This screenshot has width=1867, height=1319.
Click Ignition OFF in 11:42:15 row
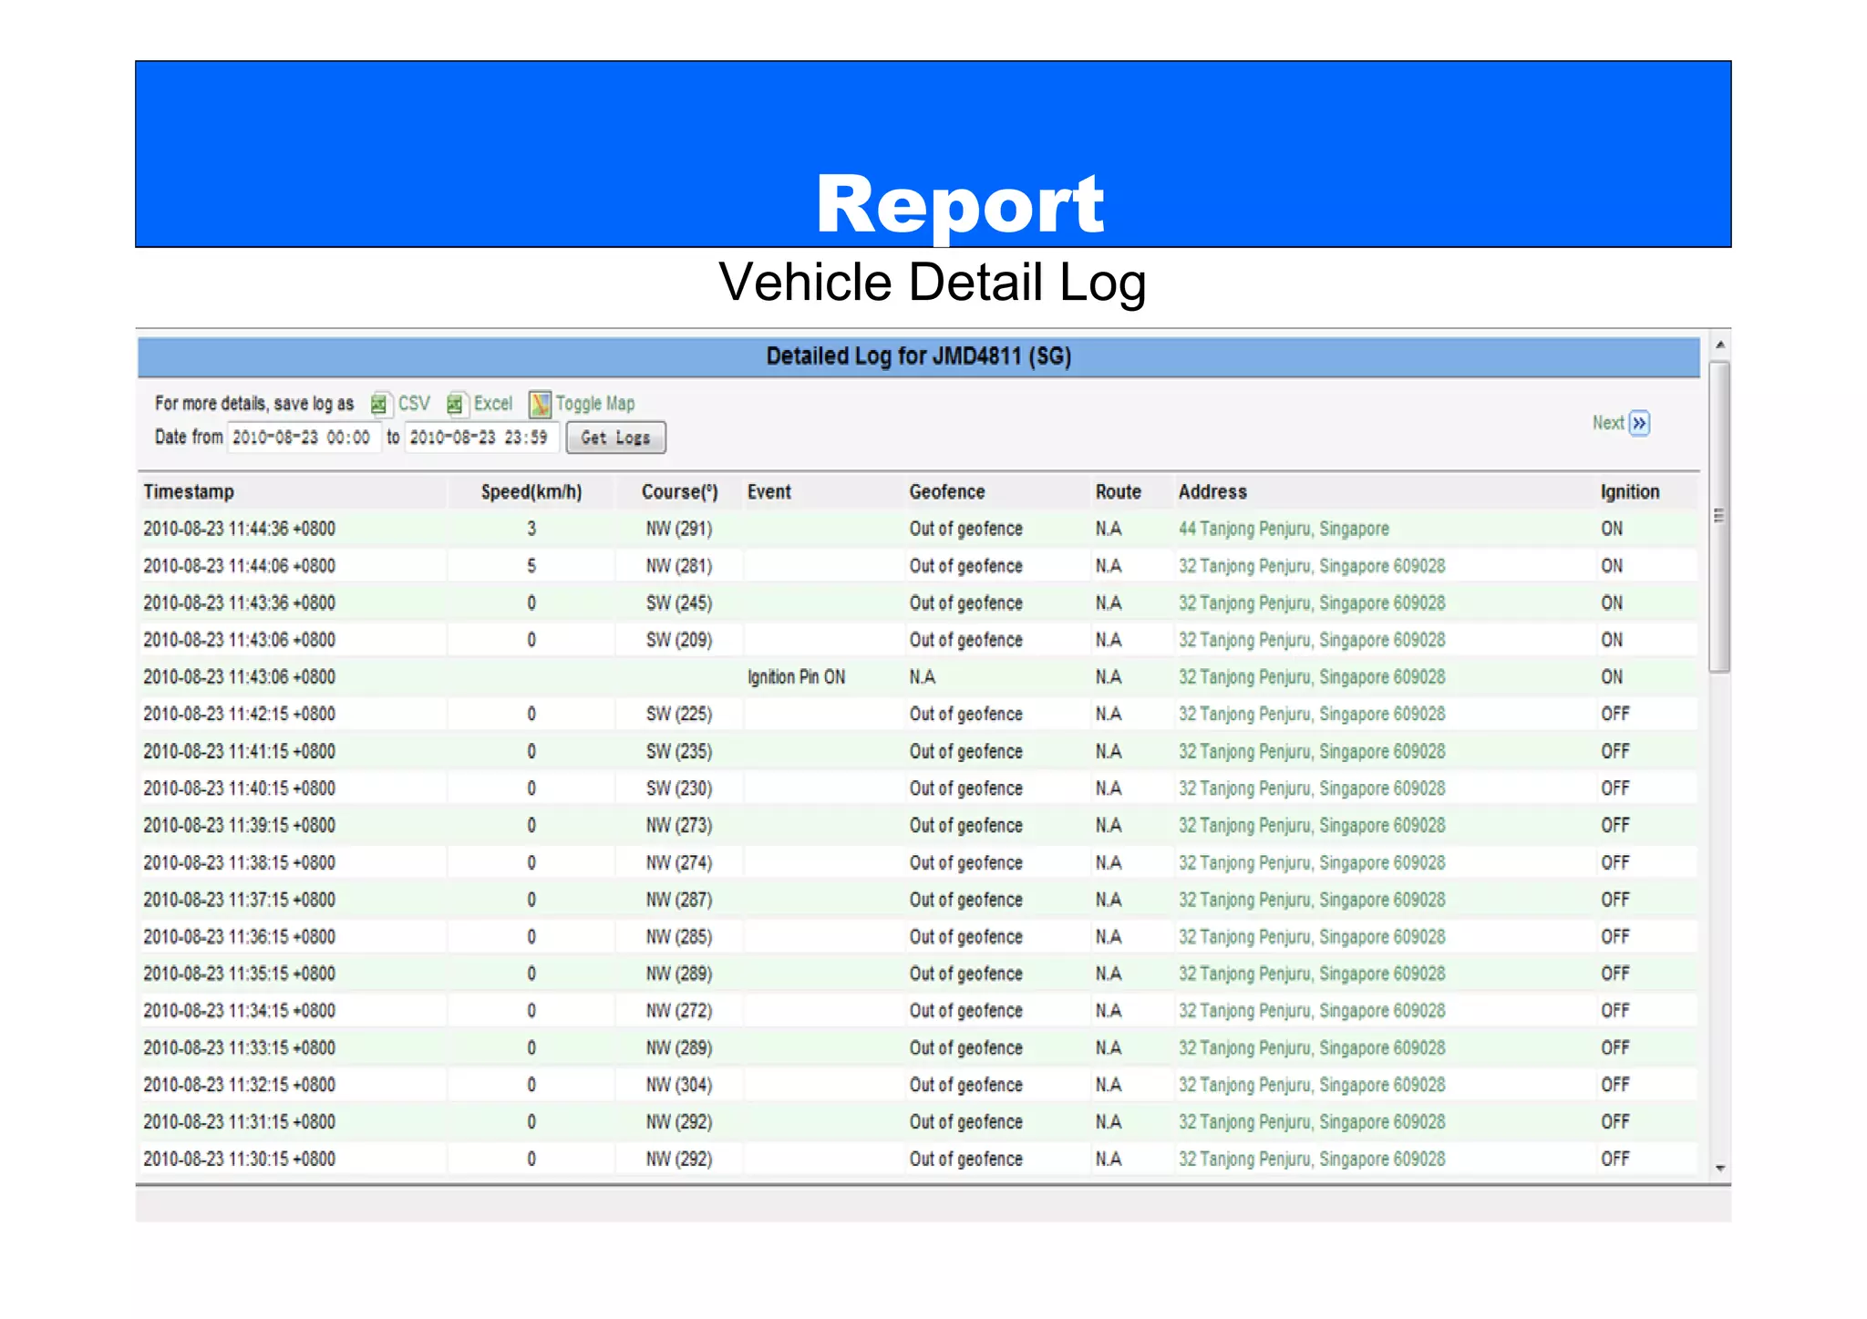point(1614,714)
